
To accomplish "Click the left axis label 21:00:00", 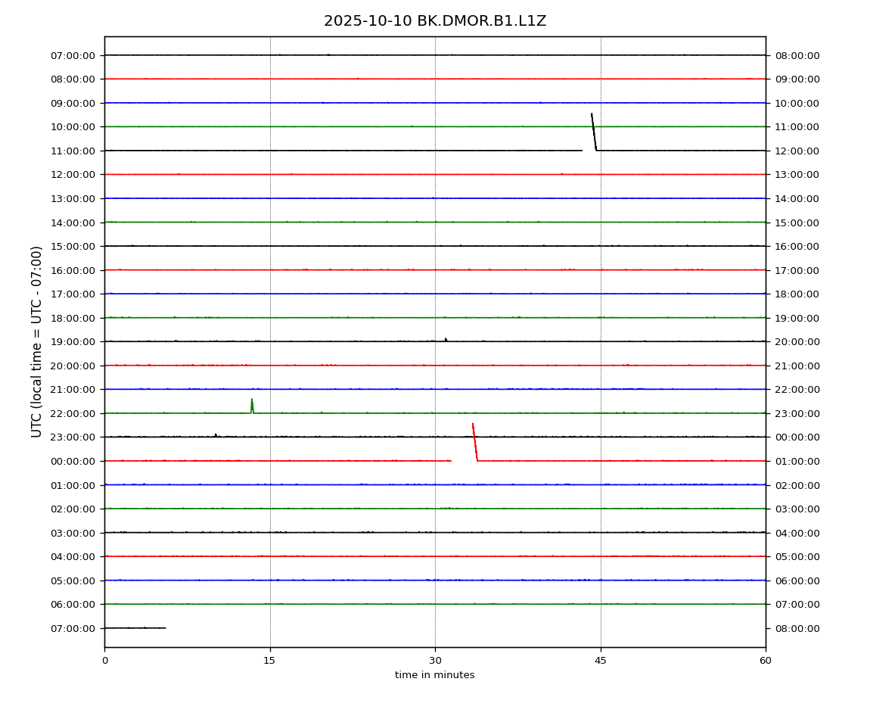I will point(73,390).
